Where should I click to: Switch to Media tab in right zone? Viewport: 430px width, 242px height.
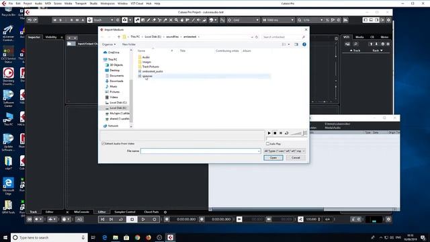(359, 37)
